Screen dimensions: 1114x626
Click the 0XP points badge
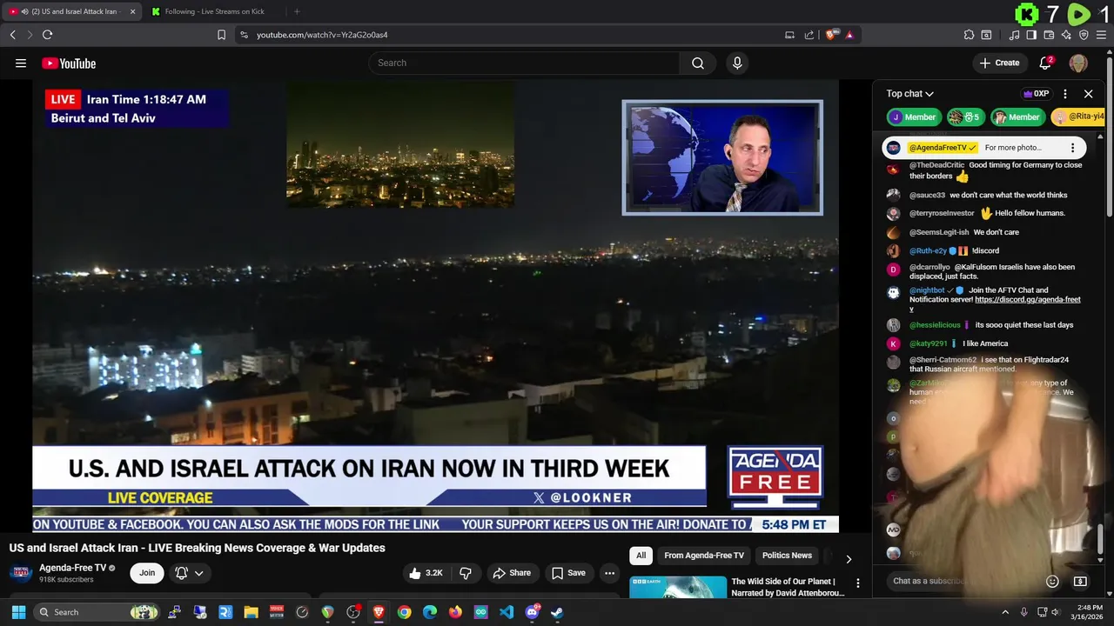pyautogui.click(x=1036, y=94)
